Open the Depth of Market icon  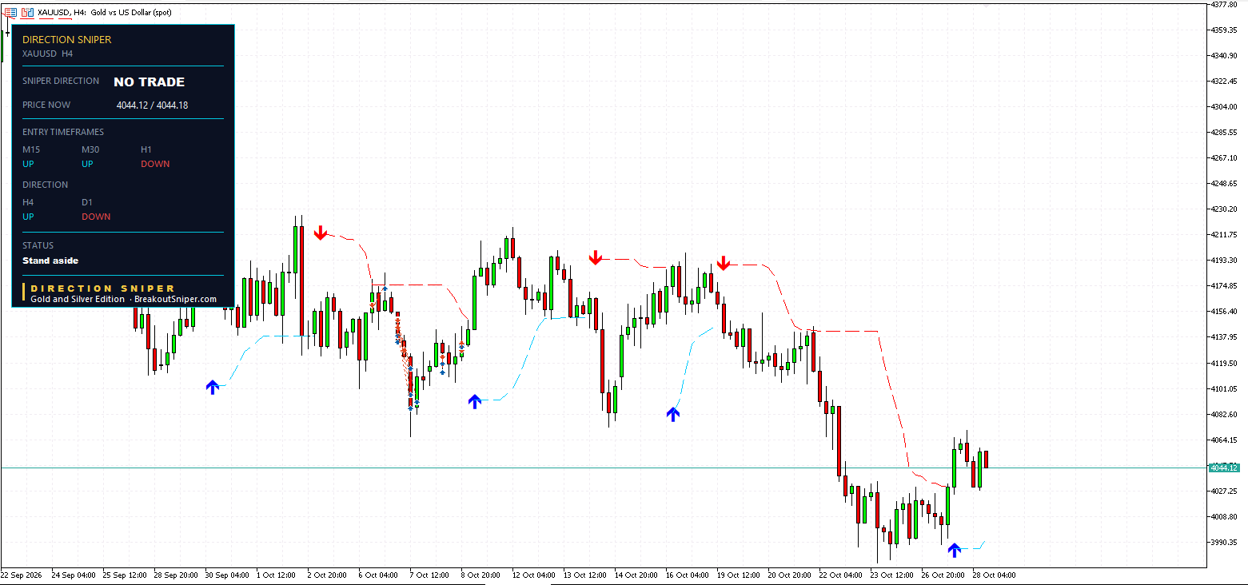tap(10, 12)
